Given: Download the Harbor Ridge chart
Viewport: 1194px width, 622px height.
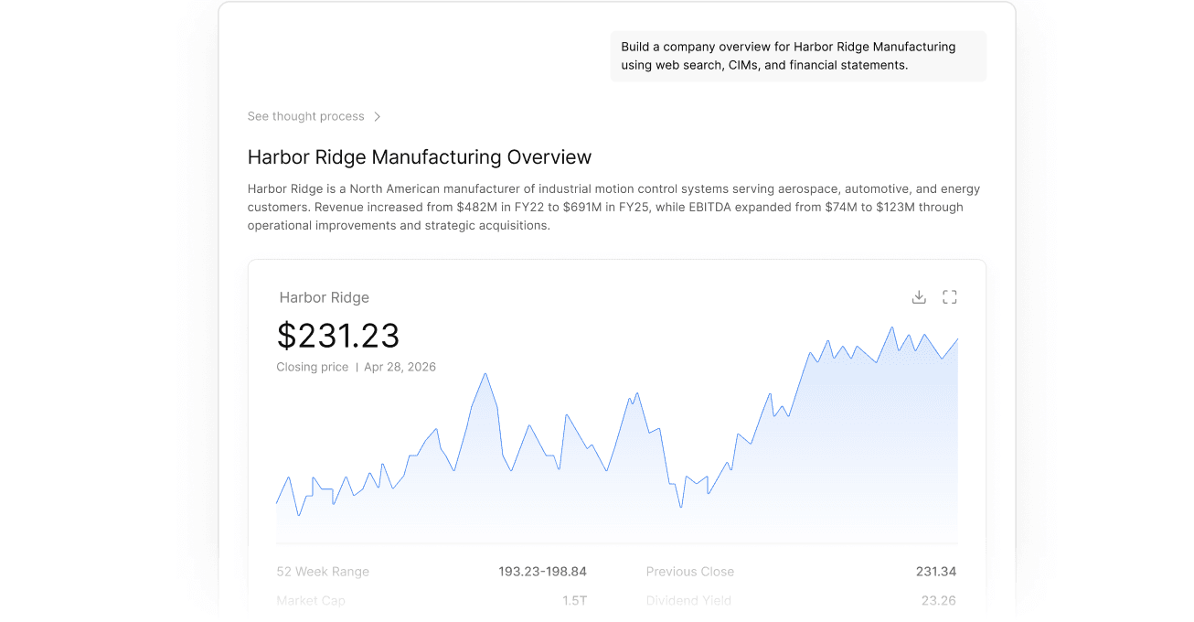Looking at the screenshot, I should [x=919, y=297].
